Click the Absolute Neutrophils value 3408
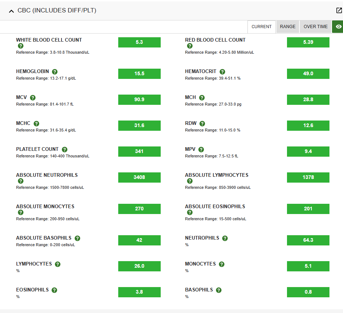This screenshot has height=313, width=343. [x=139, y=178]
